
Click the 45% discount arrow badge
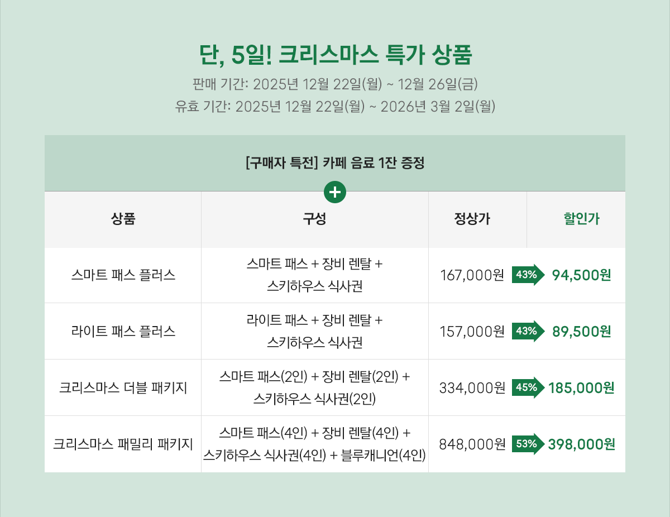527,387
